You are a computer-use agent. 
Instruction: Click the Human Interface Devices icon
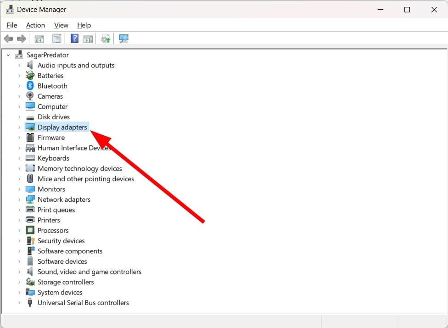pos(30,148)
